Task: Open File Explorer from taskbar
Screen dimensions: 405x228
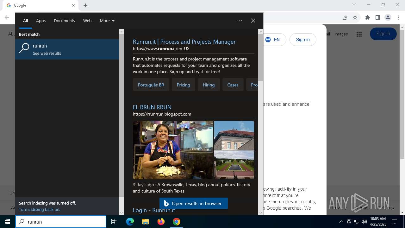Action: [146, 222]
